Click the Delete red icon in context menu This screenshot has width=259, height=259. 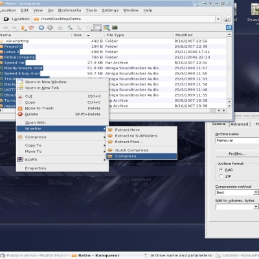(x=20, y=114)
